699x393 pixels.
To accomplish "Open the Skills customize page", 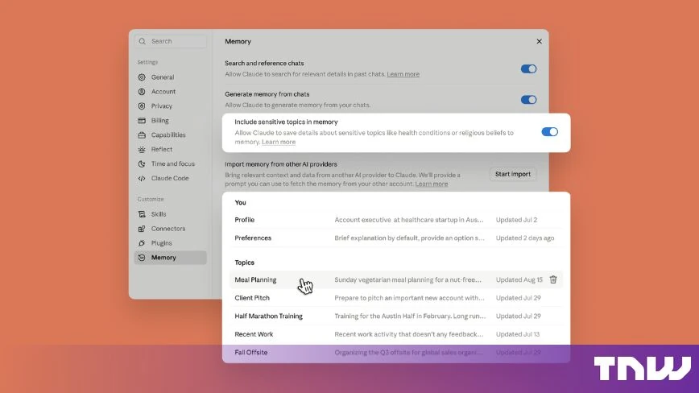I will click(x=170, y=214).
